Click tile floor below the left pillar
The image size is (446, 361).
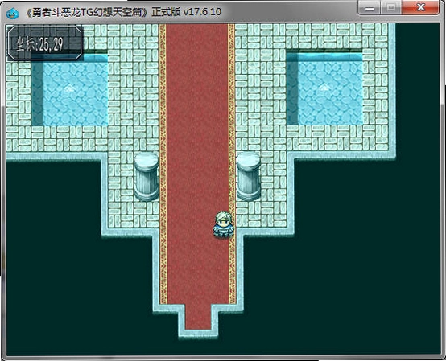134,215
